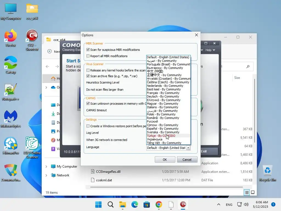Screen dimensions: 281x211
Task: Open the My Computer desktop icon
Action: (x=11, y=12)
